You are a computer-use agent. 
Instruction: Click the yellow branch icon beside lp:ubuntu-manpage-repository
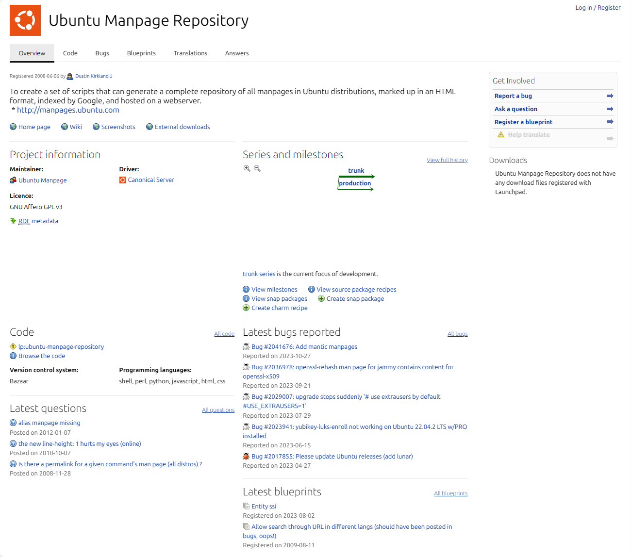point(13,346)
